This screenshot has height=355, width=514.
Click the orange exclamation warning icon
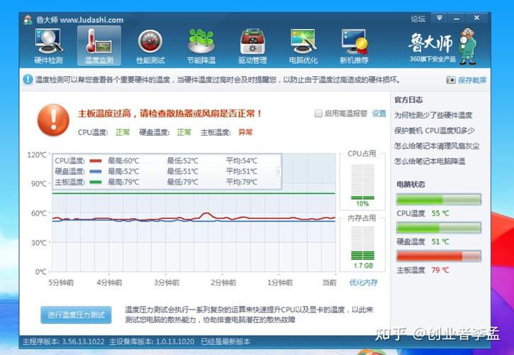click(x=53, y=119)
